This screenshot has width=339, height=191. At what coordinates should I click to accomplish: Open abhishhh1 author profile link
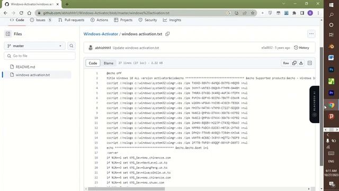click(x=103, y=48)
